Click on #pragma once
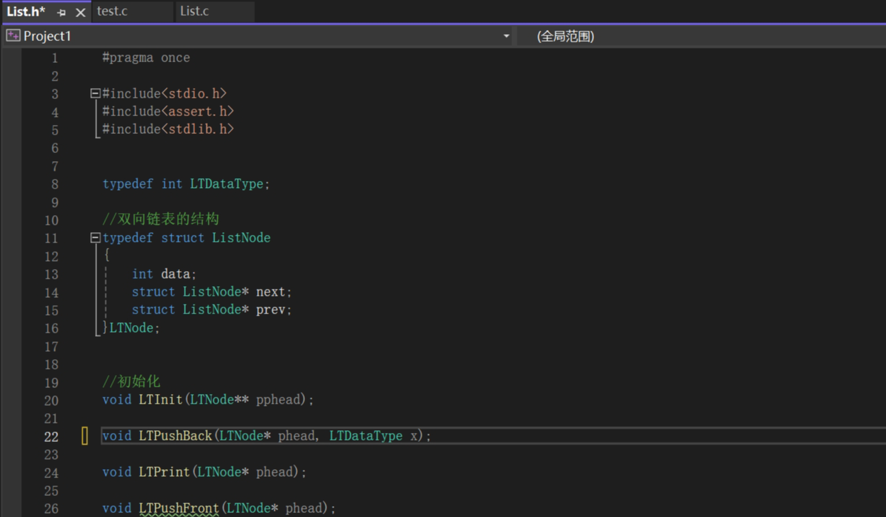Screen dimensions: 886x517 pos(146,58)
